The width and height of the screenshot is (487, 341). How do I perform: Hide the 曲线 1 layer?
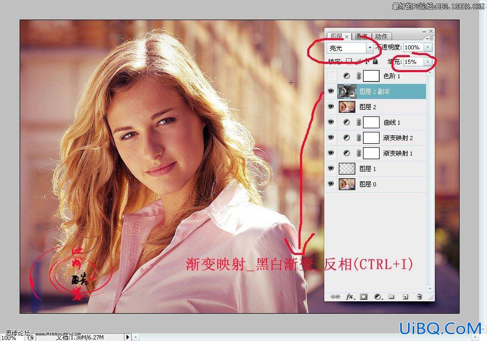[331, 122]
